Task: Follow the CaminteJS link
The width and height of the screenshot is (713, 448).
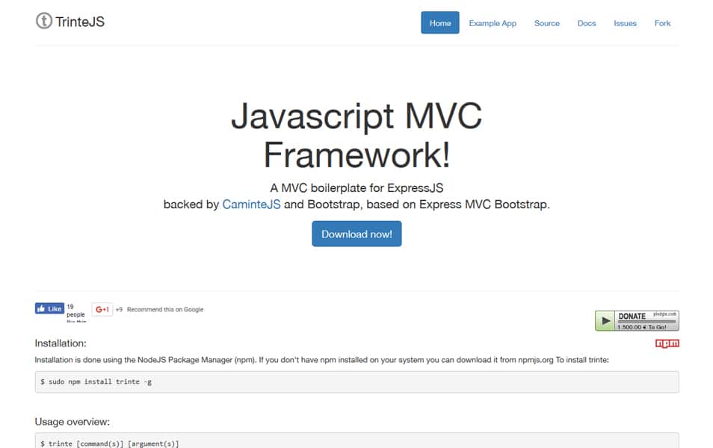Action: pos(251,205)
